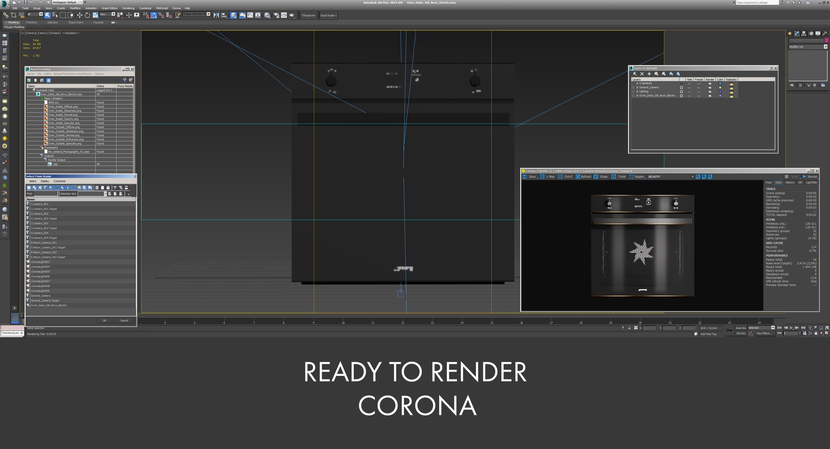
Task: Select the Rotate tool in main toolbar
Action: coord(87,15)
